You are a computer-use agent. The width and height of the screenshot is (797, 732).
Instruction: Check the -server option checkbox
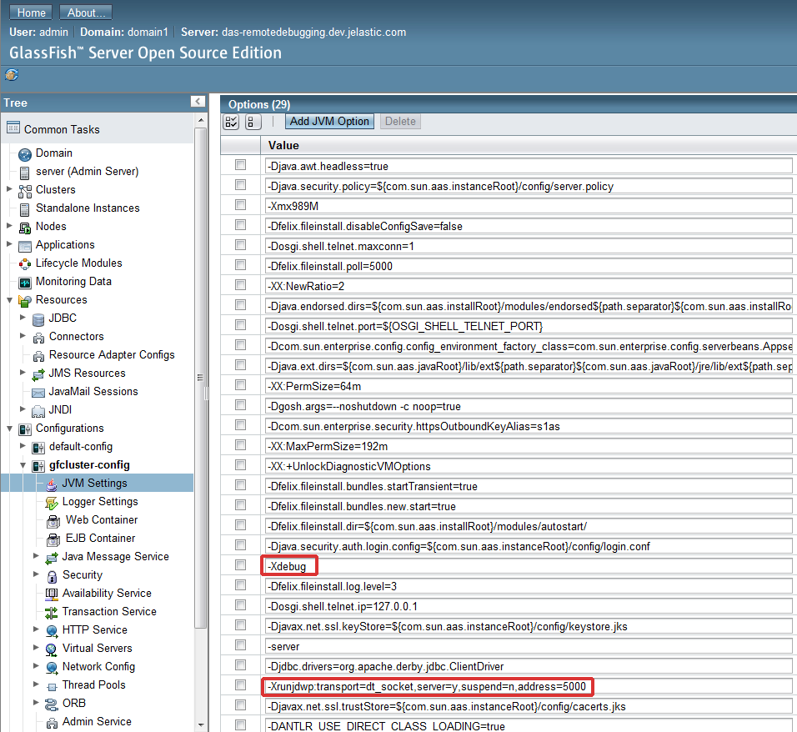tap(240, 645)
